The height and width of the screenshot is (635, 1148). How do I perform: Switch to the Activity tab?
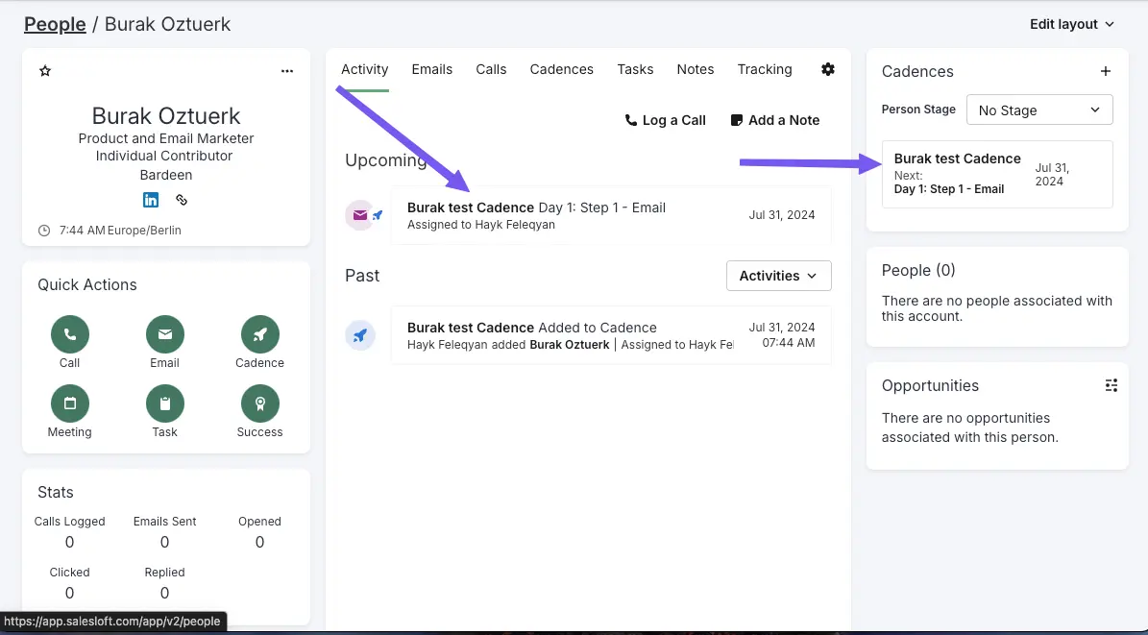click(x=365, y=69)
